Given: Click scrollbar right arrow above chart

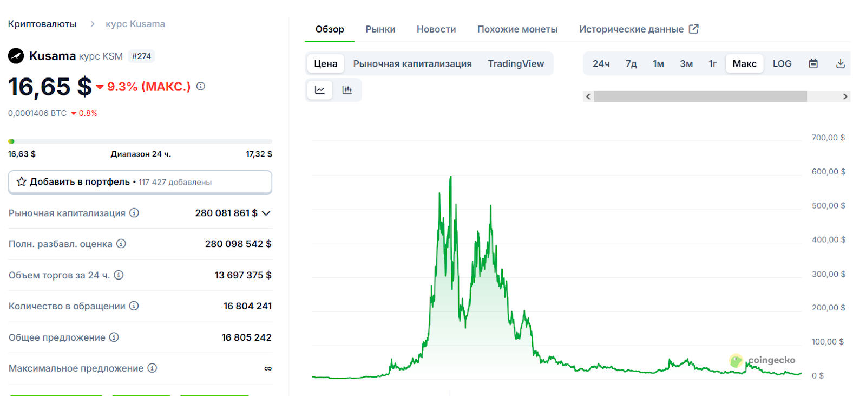Looking at the screenshot, I should [x=845, y=96].
